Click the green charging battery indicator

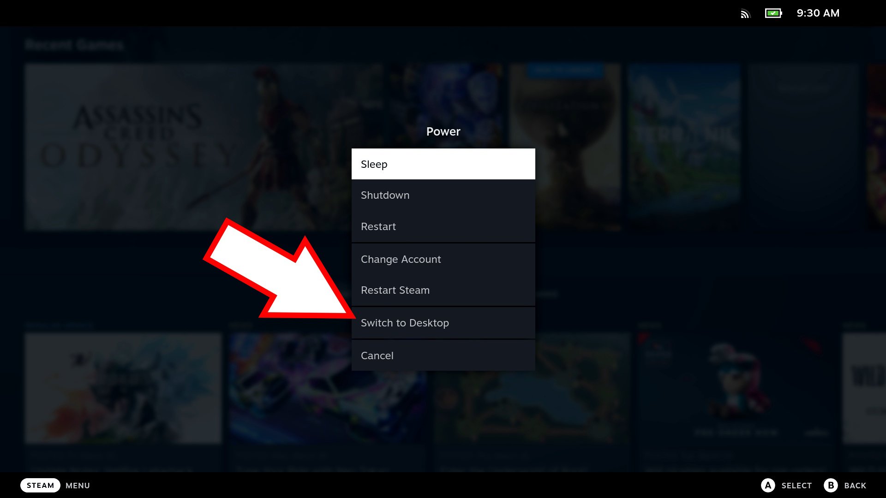pyautogui.click(x=773, y=12)
